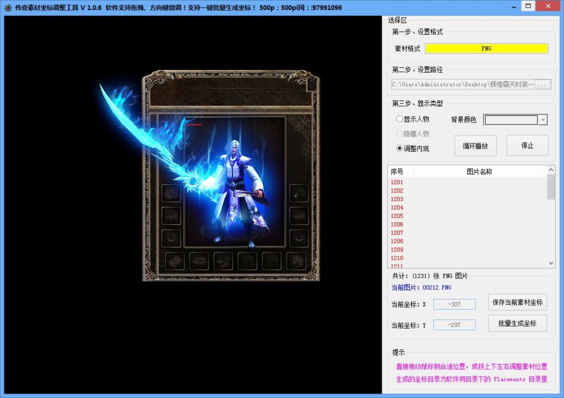564x398 pixels.
Task: Click the 序号 column header
Action: point(397,172)
